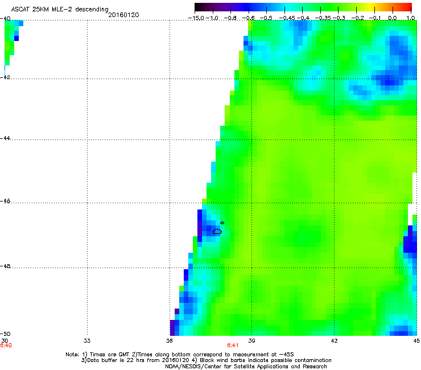Click the color scale label -0.6
The width and height of the screenshot is (421, 370).
click(x=248, y=18)
